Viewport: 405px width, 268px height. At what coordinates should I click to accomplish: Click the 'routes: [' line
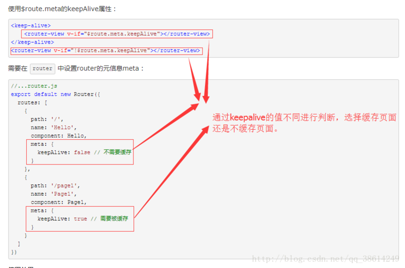click(32, 102)
